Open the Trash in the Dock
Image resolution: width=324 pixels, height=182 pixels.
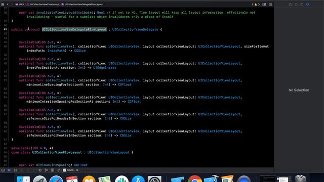300,179
